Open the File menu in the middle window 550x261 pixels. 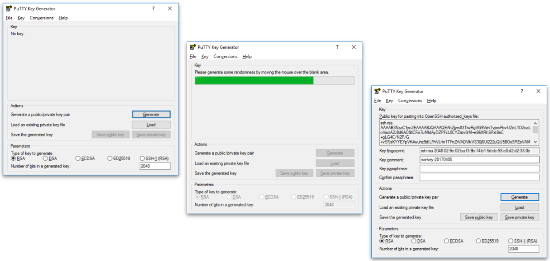[192, 56]
